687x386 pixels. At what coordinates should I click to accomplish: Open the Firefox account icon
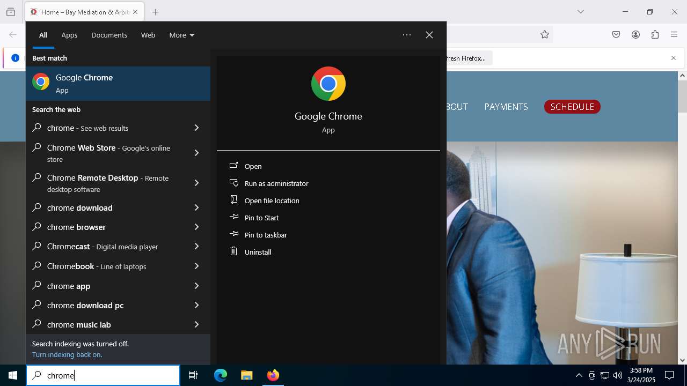(635, 34)
